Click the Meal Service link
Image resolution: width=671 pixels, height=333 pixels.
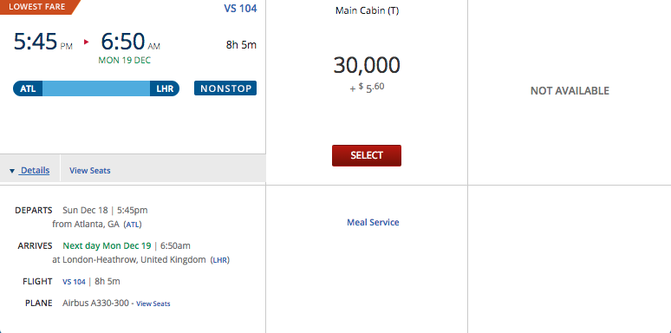point(373,222)
